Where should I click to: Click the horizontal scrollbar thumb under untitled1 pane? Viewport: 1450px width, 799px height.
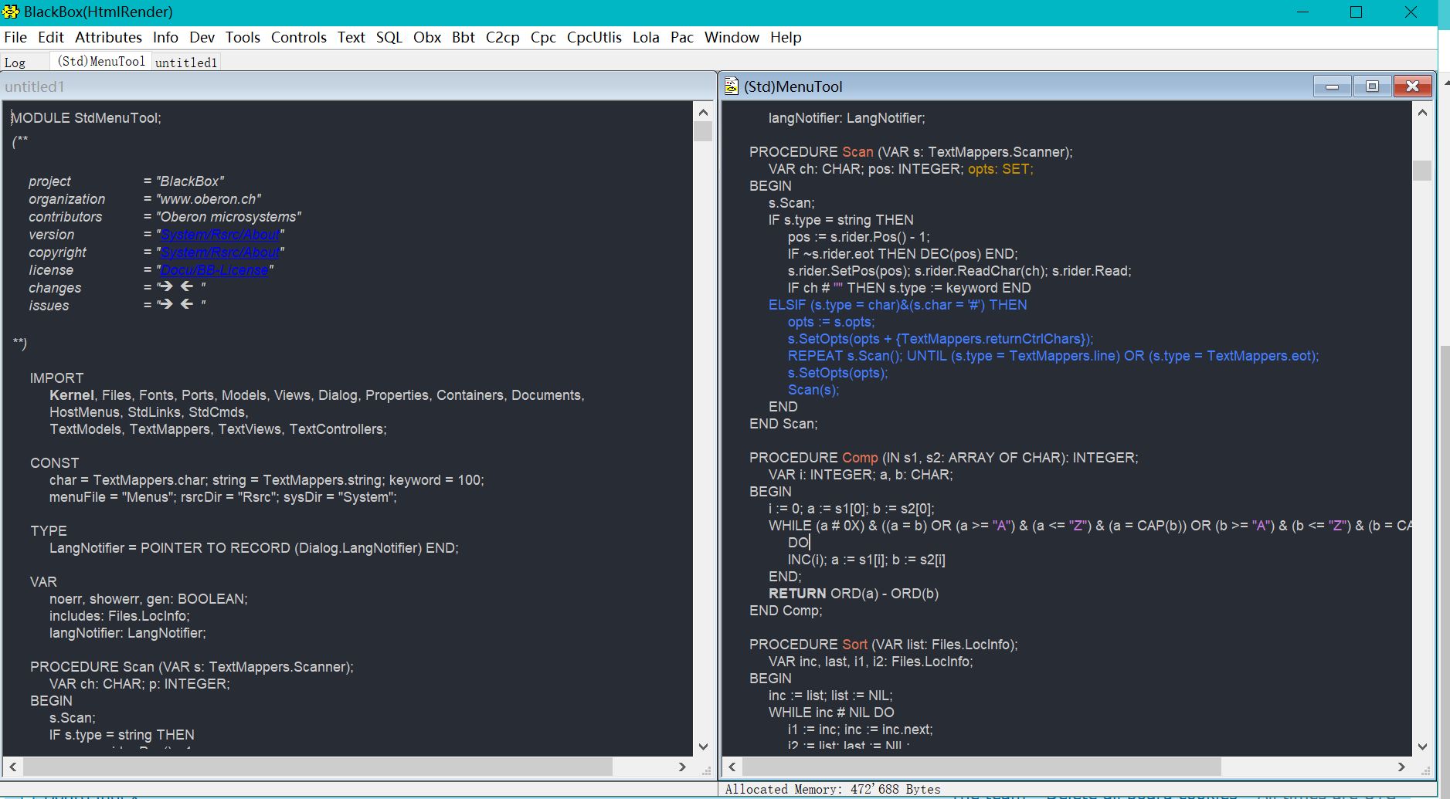[317, 767]
